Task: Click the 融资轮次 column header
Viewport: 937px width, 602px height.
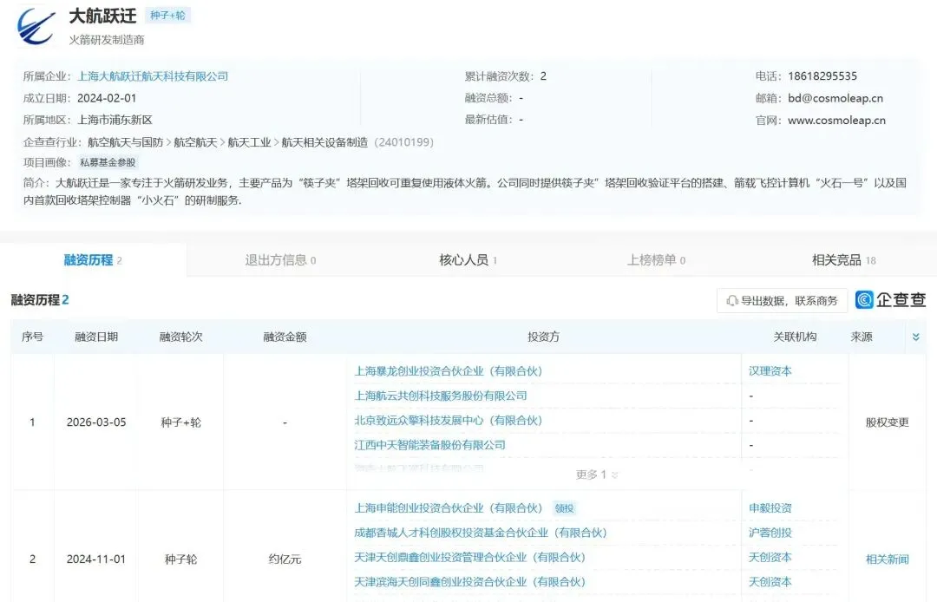Action: 180,337
